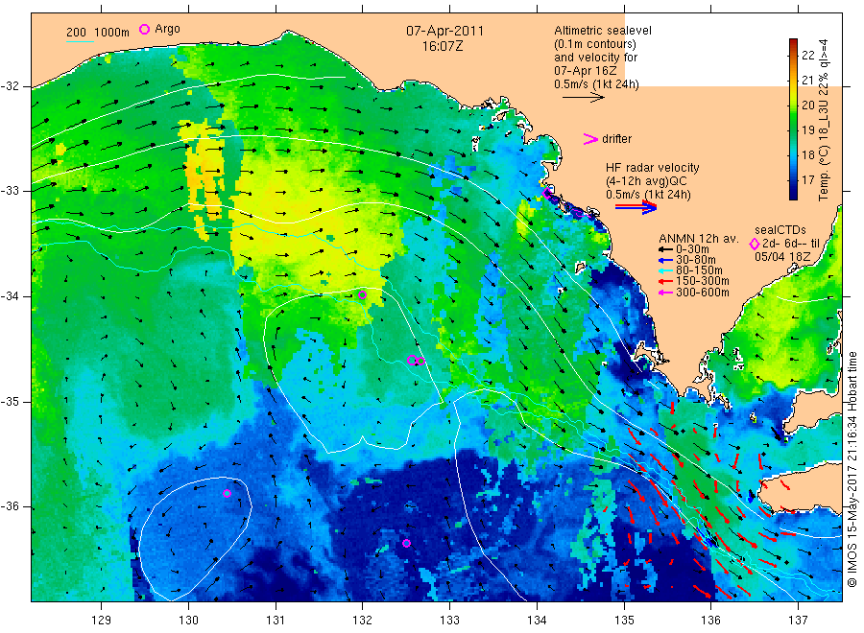Viewport: 864px width, 633px height.
Task: Click the 134 longitude axis label
Action: pyautogui.click(x=537, y=621)
